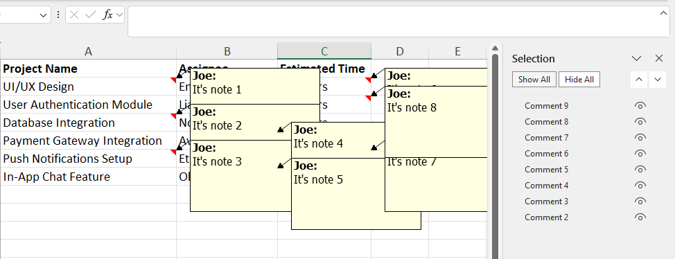Screen dimensions: 675x259
Task: Select the UI/UX Design cell
Action: click(88, 87)
